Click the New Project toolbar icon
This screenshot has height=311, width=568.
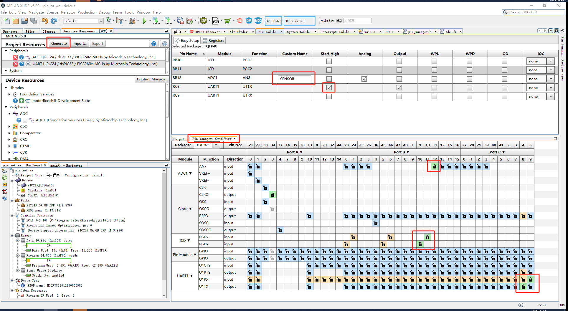16,21
